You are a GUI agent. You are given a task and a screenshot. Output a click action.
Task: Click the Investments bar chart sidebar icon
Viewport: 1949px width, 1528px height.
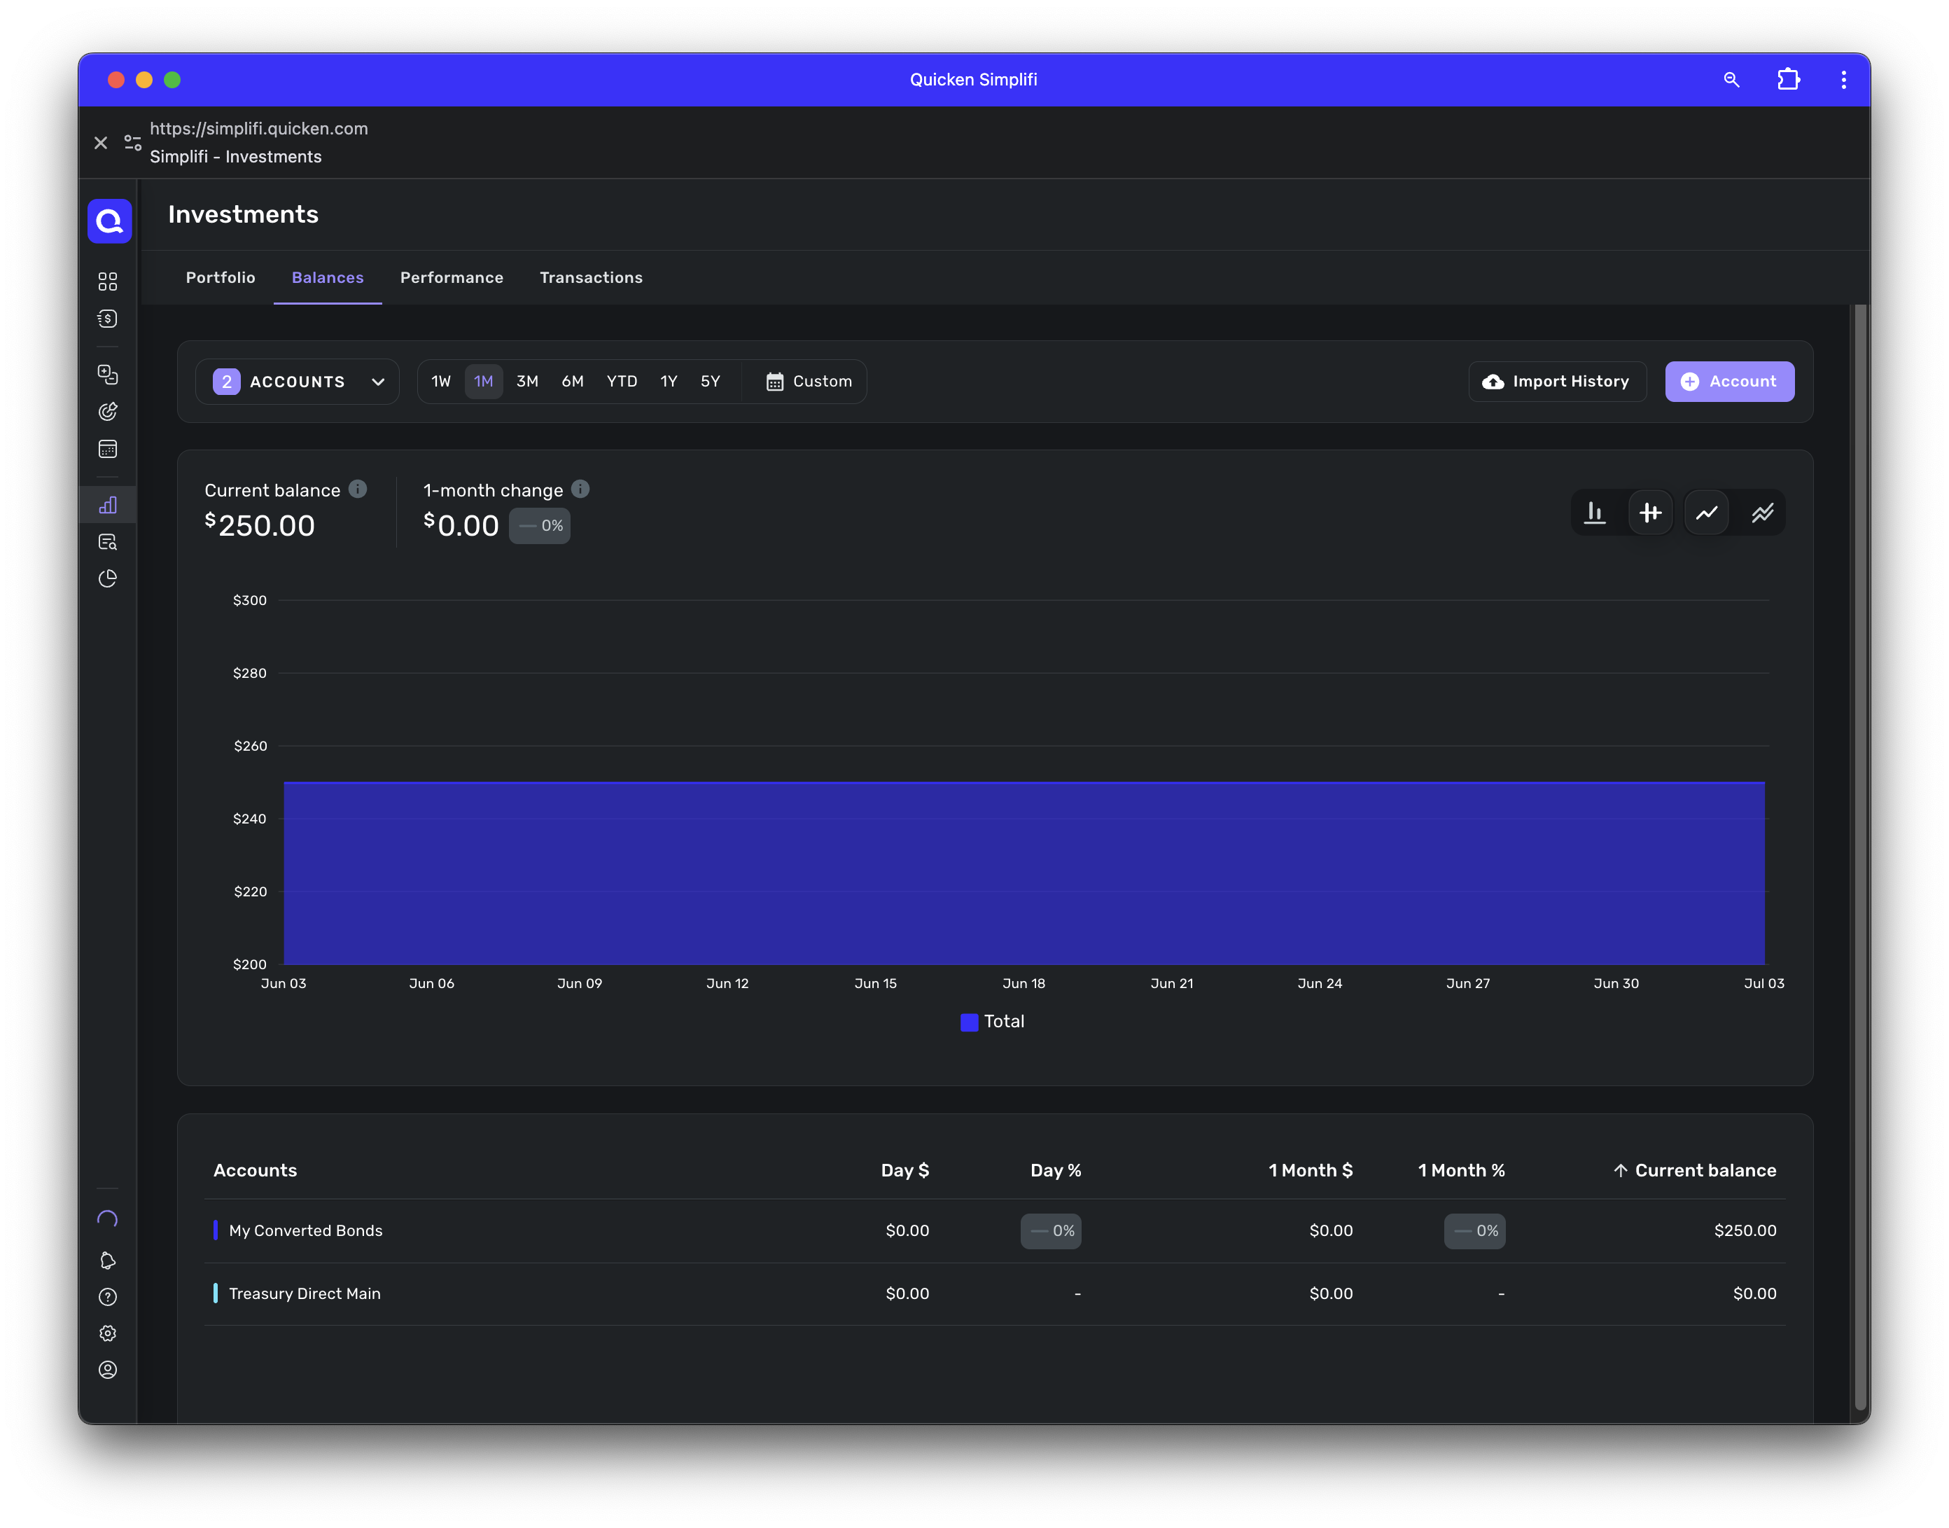[x=107, y=506]
